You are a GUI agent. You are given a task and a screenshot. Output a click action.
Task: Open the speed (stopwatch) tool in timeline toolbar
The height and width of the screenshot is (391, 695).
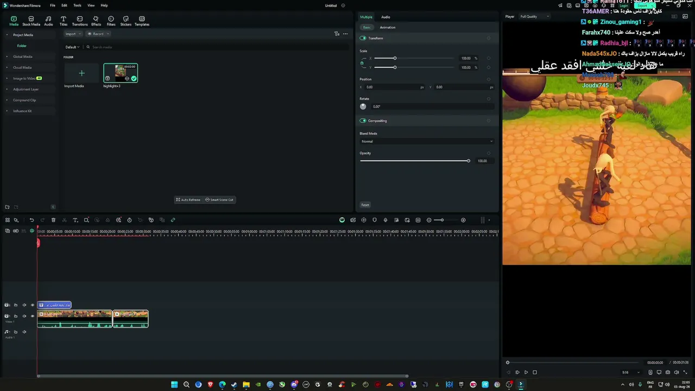pos(129,220)
